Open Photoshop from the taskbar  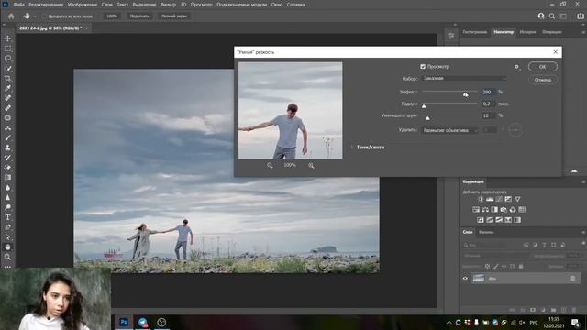pos(124,322)
